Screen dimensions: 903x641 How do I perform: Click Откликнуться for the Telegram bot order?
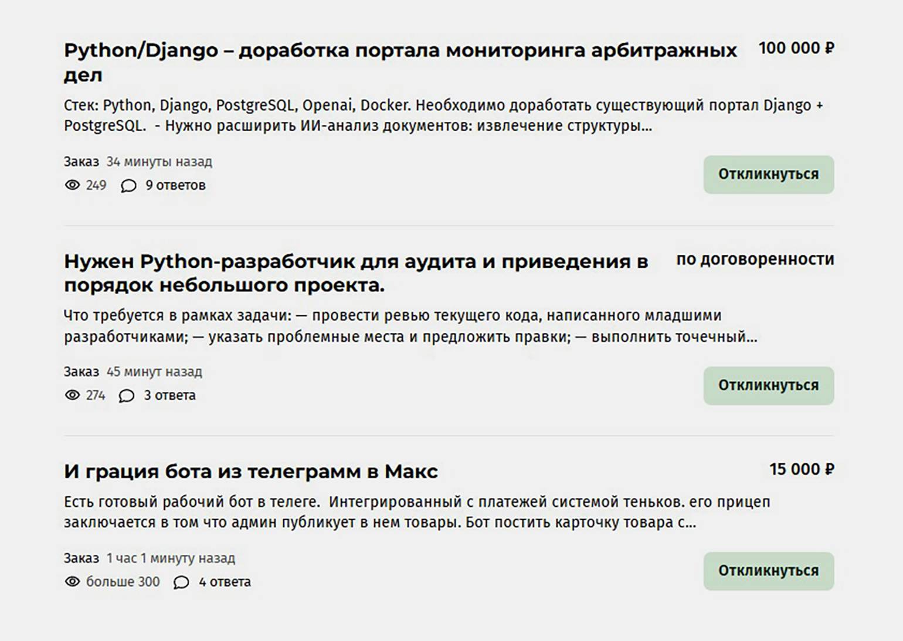coord(769,571)
